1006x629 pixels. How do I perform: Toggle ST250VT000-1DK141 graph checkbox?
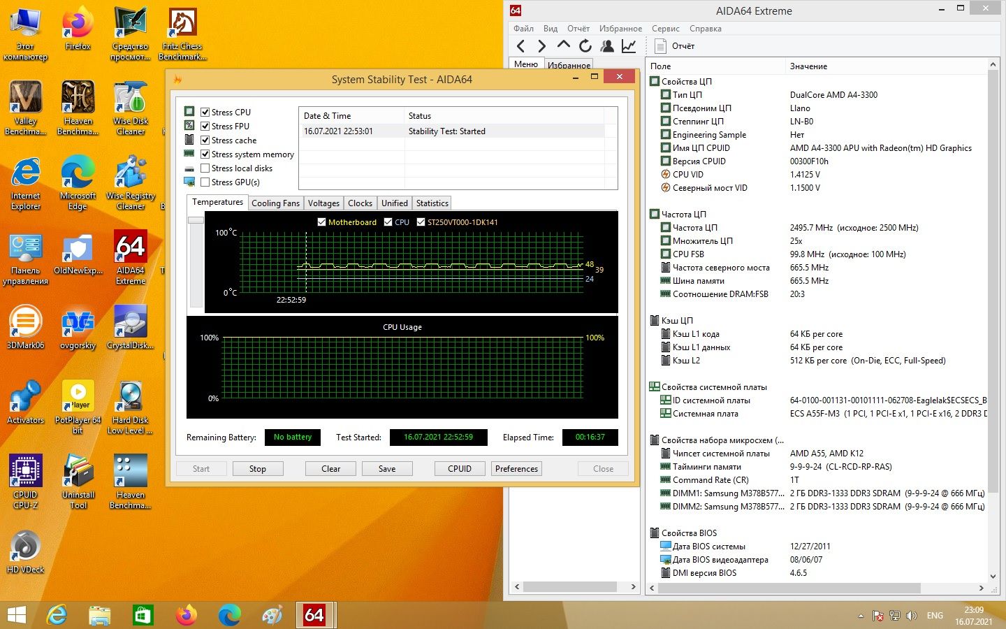(x=421, y=222)
